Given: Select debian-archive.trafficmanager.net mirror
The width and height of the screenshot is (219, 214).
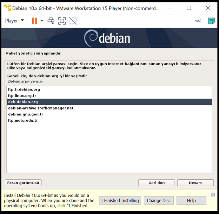Looking at the screenshot, I should (109, 108).
